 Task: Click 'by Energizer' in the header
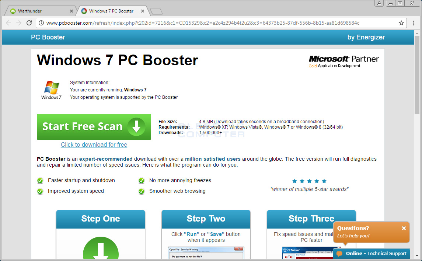[x=366, y=37]
